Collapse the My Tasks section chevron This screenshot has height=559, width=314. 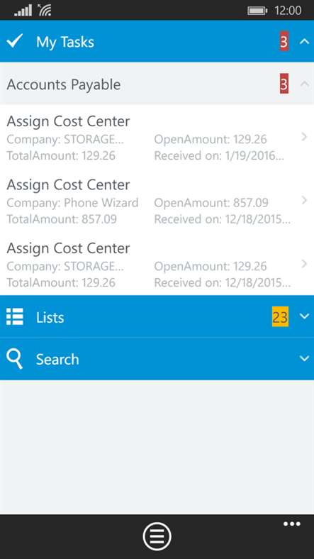click(304, 42)
